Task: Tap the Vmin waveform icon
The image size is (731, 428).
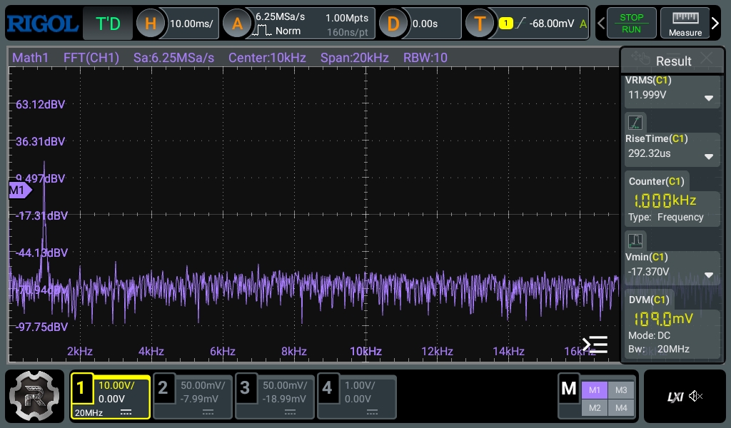Action: 635,241
